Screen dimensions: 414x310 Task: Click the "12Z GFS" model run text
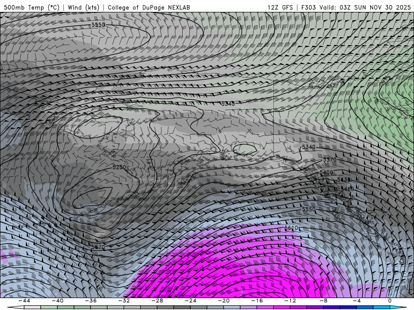[280, 7]
